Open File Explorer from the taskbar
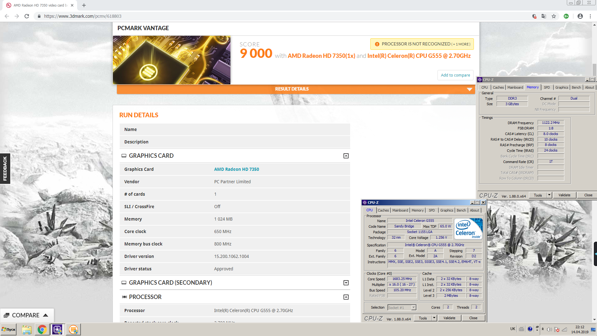 (x=27, y=329)
